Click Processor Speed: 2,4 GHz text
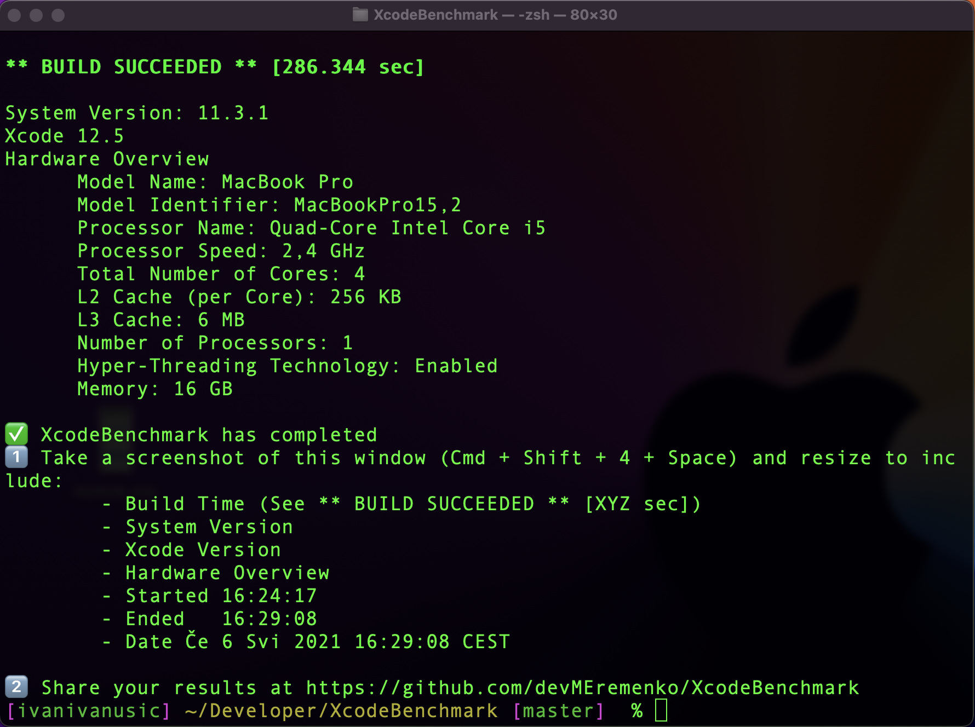This screenshot has width=975, height=727. [221, 251]
